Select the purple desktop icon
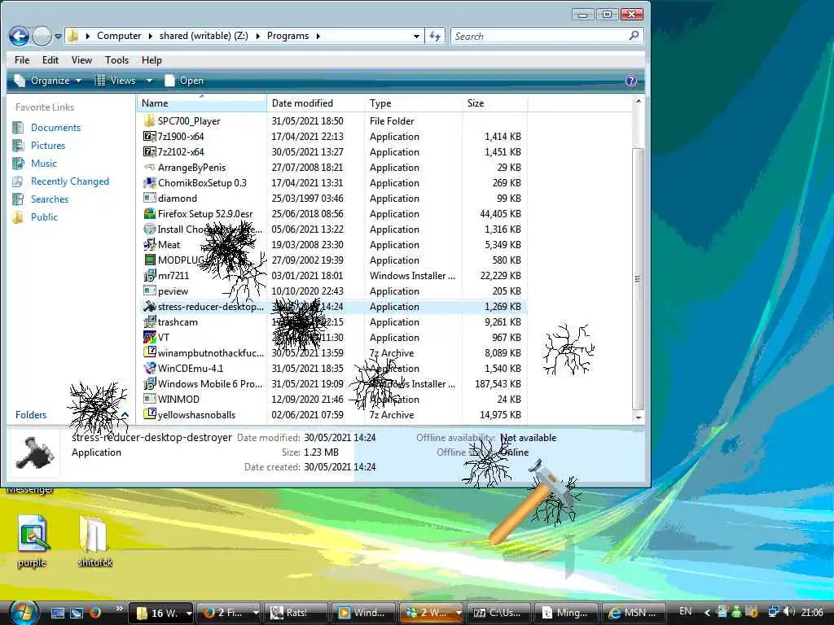 33,541
